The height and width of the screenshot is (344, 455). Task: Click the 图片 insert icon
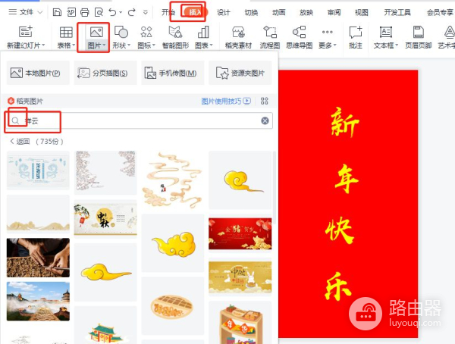[96, 32]
